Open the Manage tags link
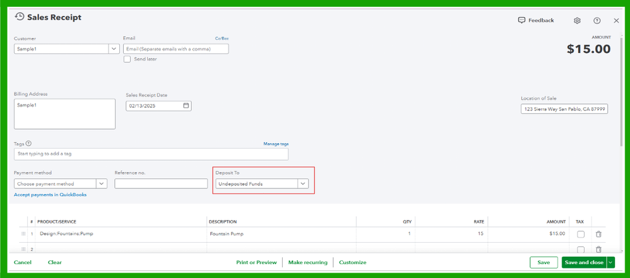The height and width of the screenshot is (278, 630). (276, 144)
